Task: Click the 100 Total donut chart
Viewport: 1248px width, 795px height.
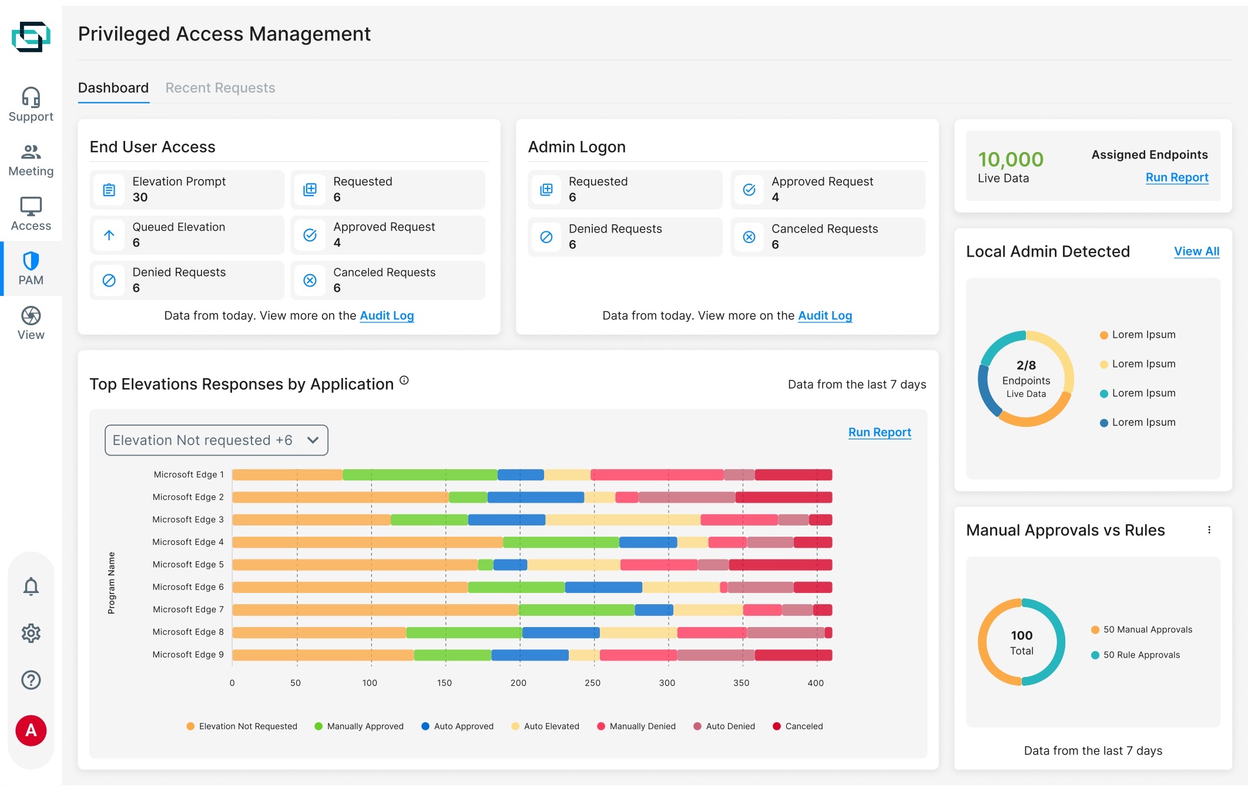Action: pos(1021,642)
